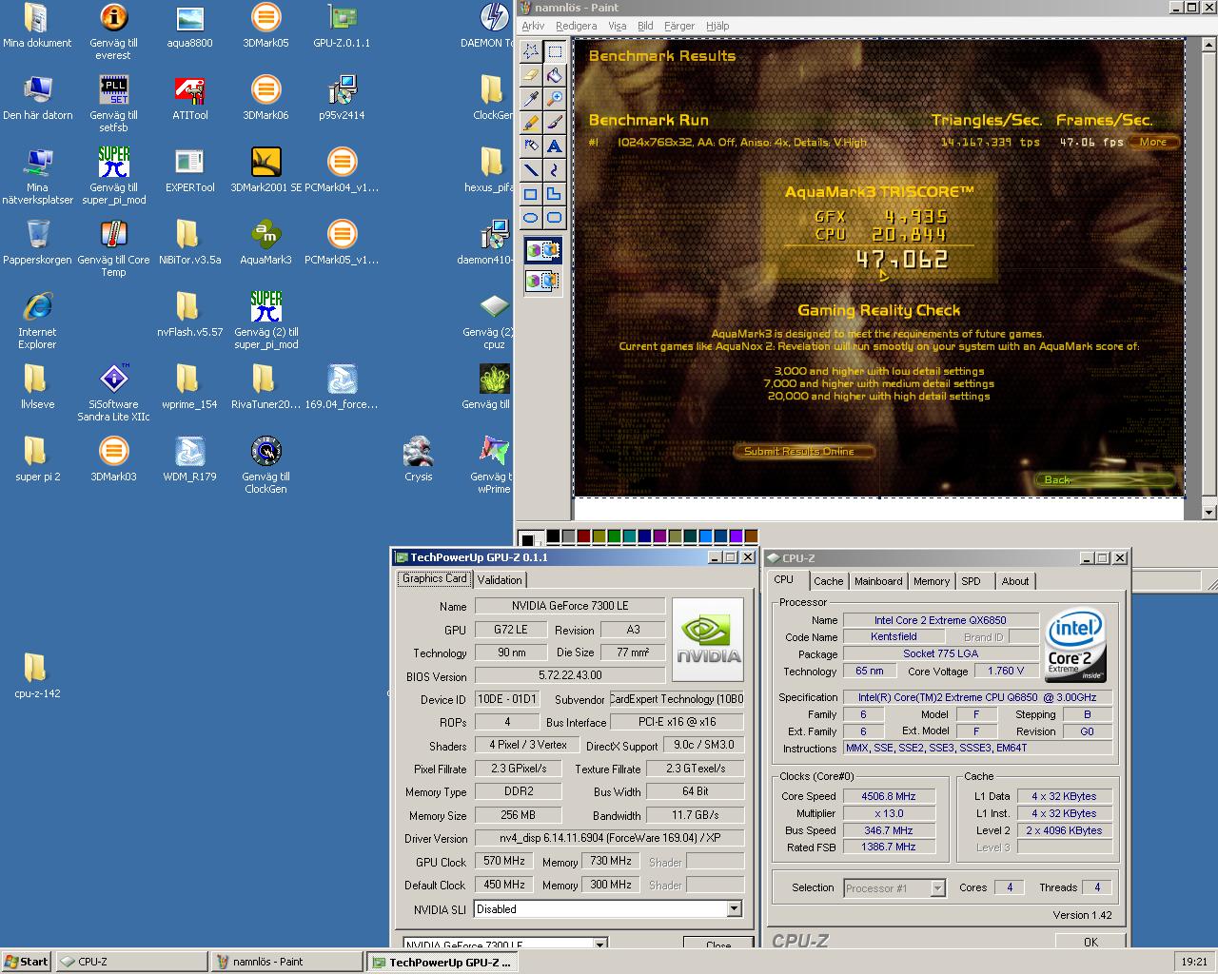Select the Free-form select tool in Paint
The image size is (1218, 974).
(x=531, y=51)
